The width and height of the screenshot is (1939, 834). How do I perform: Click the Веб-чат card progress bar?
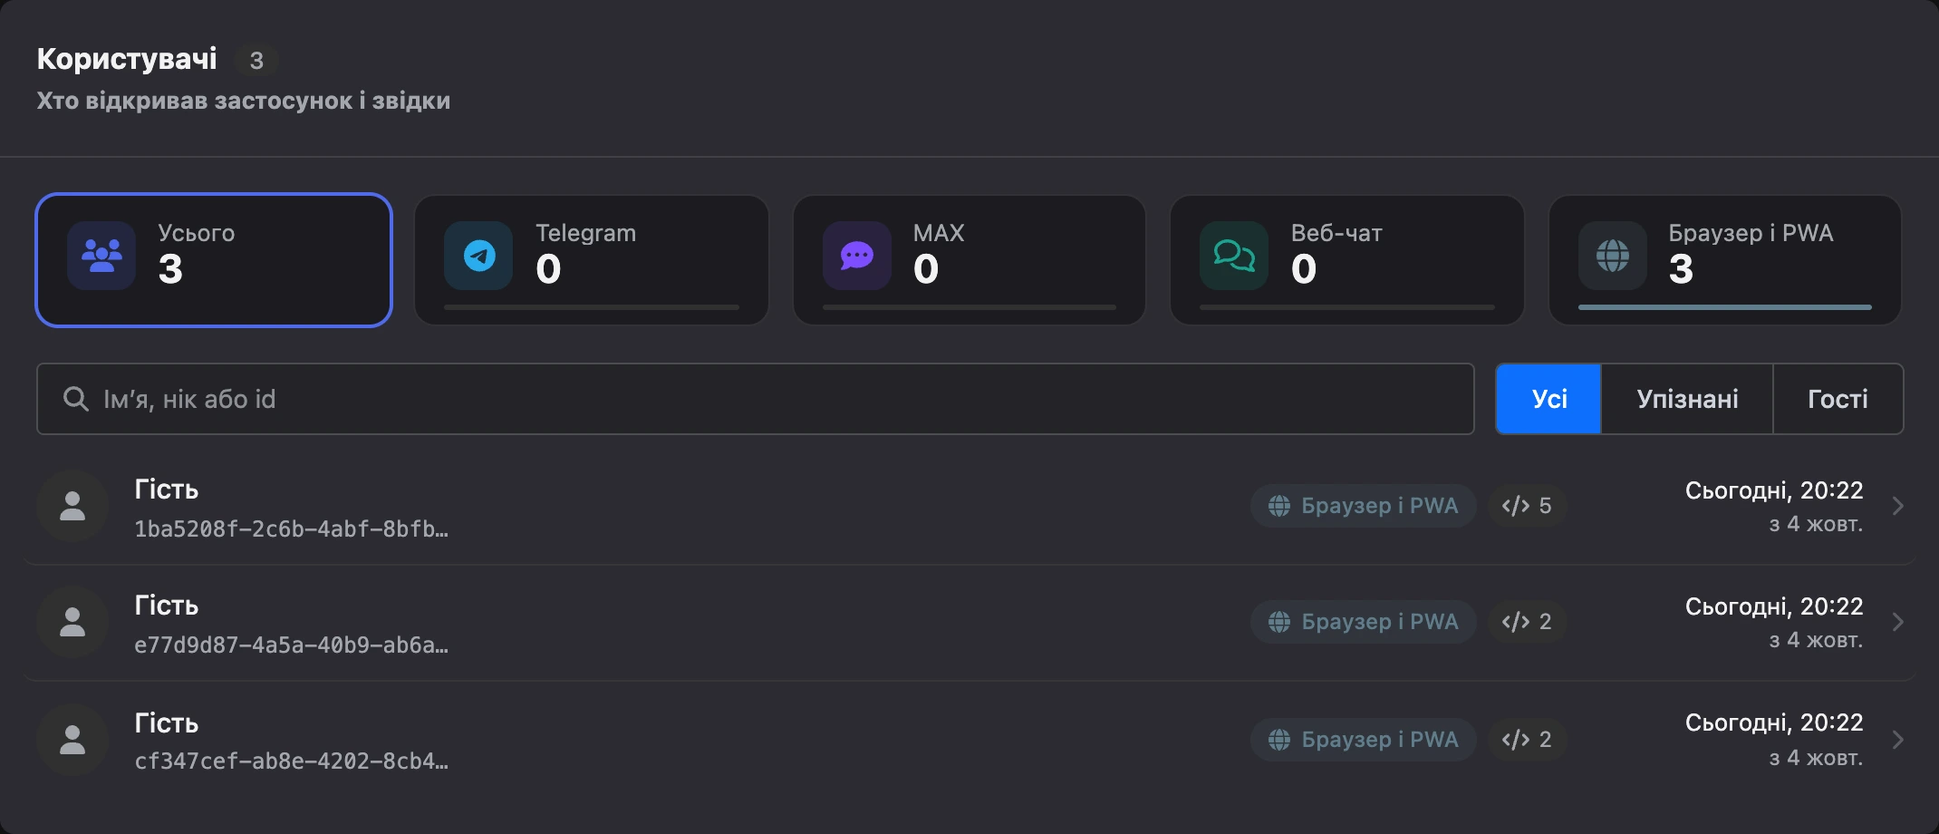[1347, 307]
